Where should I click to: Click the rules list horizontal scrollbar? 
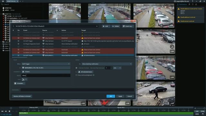pyautogui.click(x=20, y=57)
